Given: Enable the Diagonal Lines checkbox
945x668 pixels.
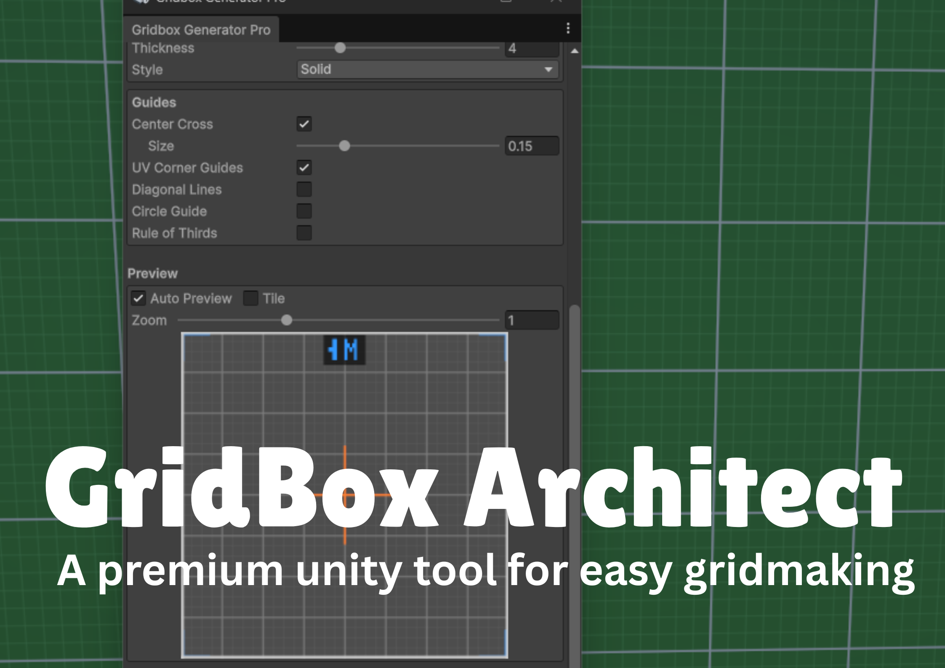Looking at the screenshot, I should pyautogui.click(x=304, y=189).
